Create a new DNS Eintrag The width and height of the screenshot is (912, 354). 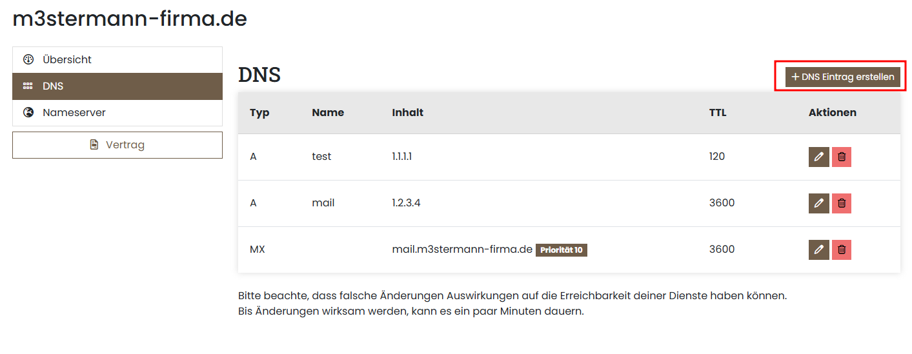click(843, 77)
